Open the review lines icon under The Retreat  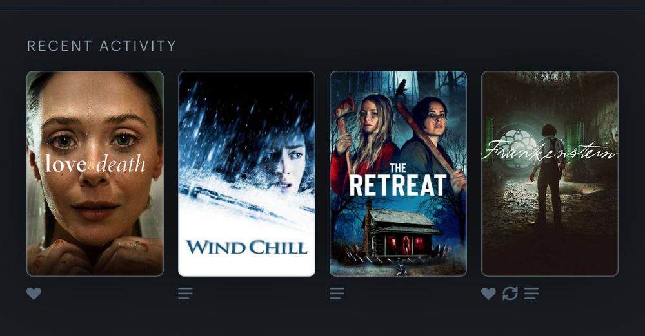(x=337, y=294)
